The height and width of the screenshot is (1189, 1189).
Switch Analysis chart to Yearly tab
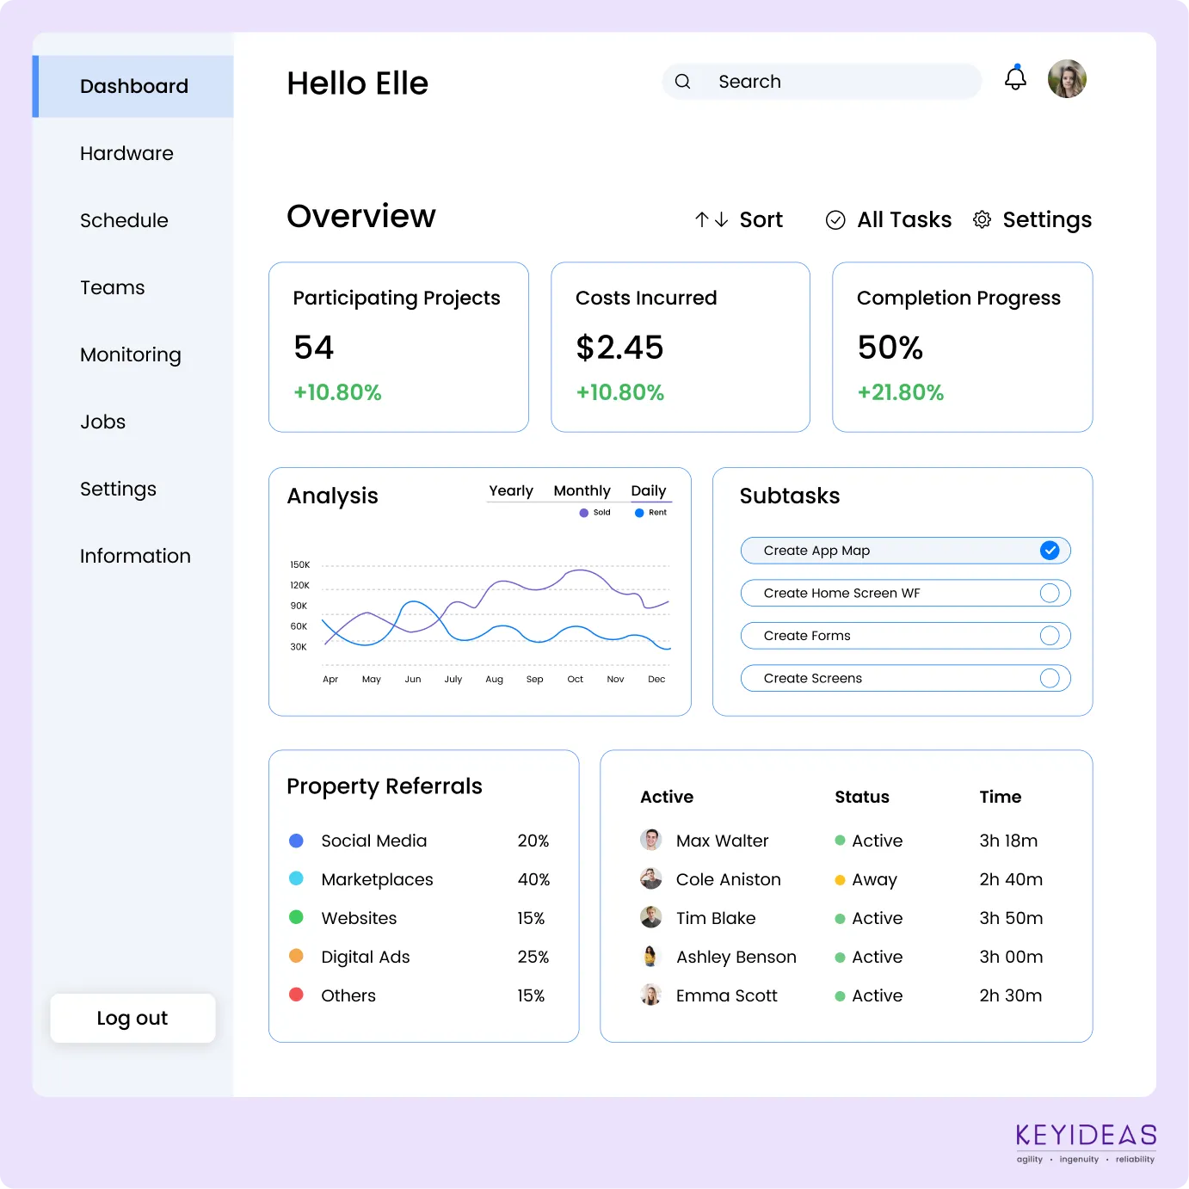[511, 490]
